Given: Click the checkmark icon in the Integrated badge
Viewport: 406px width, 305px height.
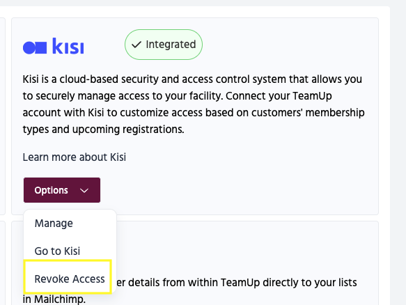Looking at the screenshot, I should 136,45.
